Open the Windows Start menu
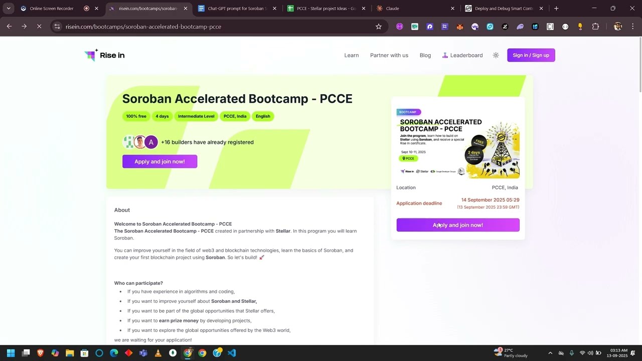Viewport: 642px width, 361px height. click(11, 353)
